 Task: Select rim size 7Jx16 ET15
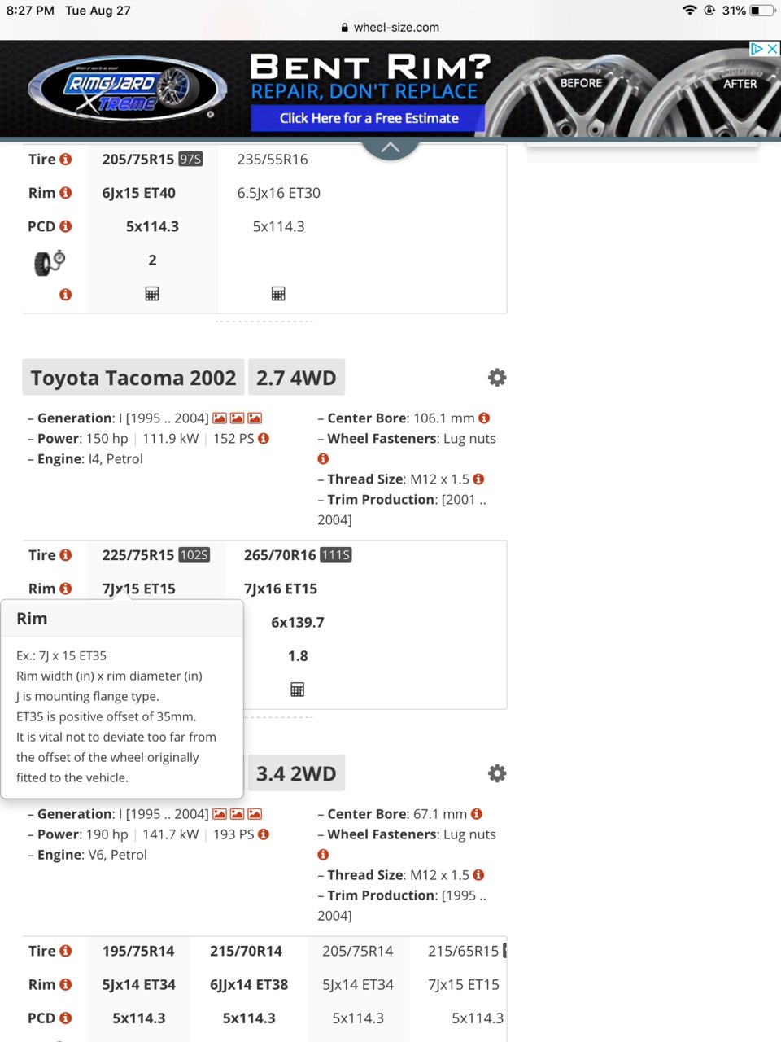[x=281, y=589]
